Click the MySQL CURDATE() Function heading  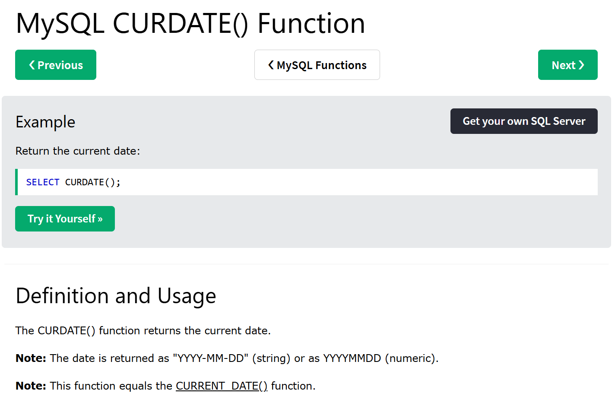[x=190, y=23]
